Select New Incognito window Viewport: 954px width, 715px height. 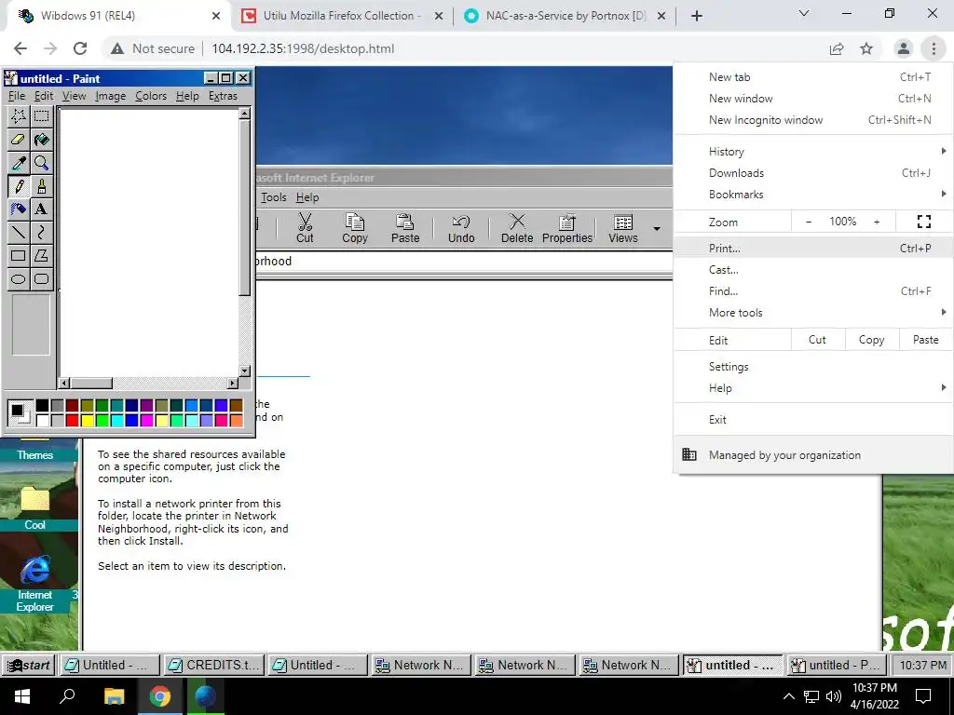[x=812, y=120]
